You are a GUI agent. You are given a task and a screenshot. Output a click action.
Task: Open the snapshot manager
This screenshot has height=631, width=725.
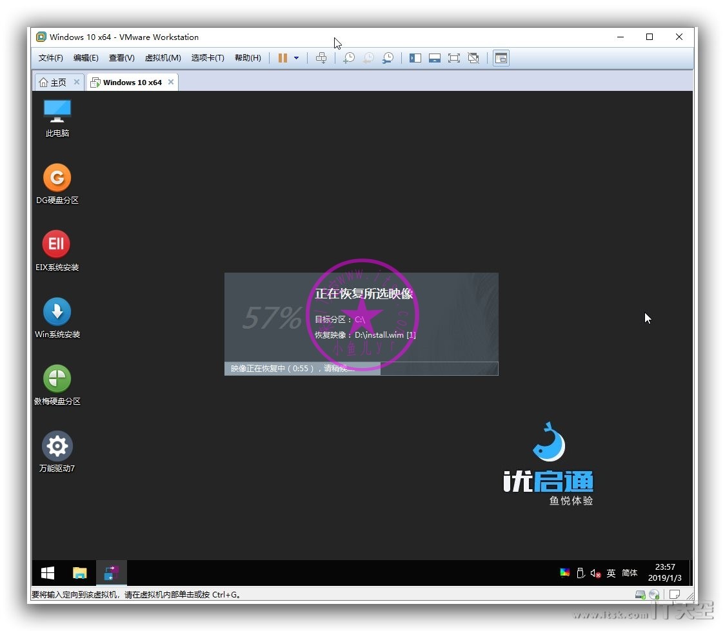click(388, 58)
